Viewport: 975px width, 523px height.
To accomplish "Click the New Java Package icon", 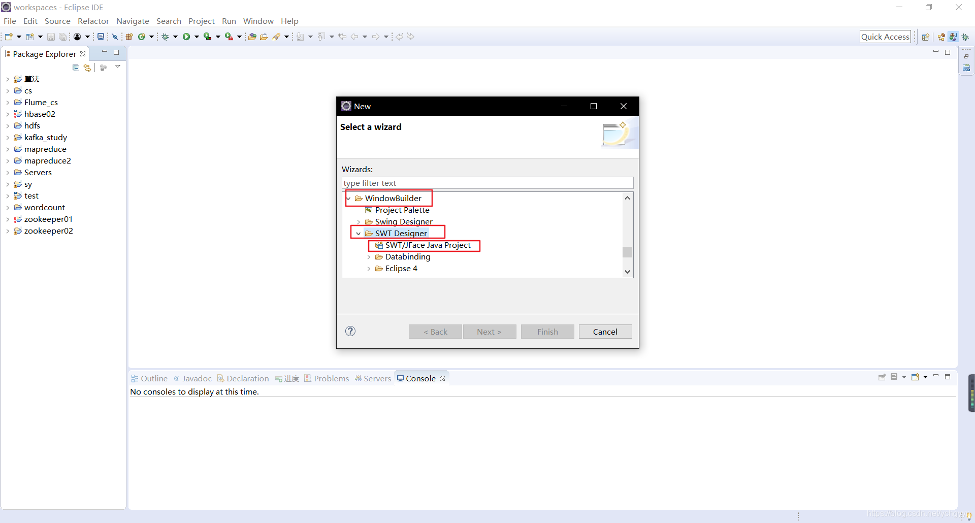I will tap(129, 37).
